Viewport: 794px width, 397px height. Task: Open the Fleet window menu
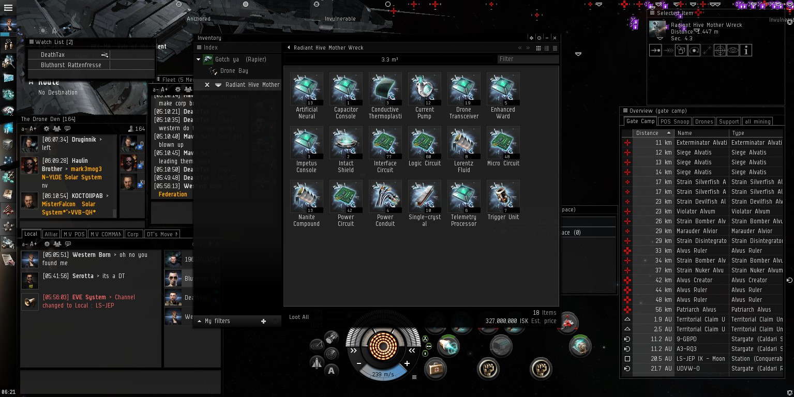click(x=158, y=80)
